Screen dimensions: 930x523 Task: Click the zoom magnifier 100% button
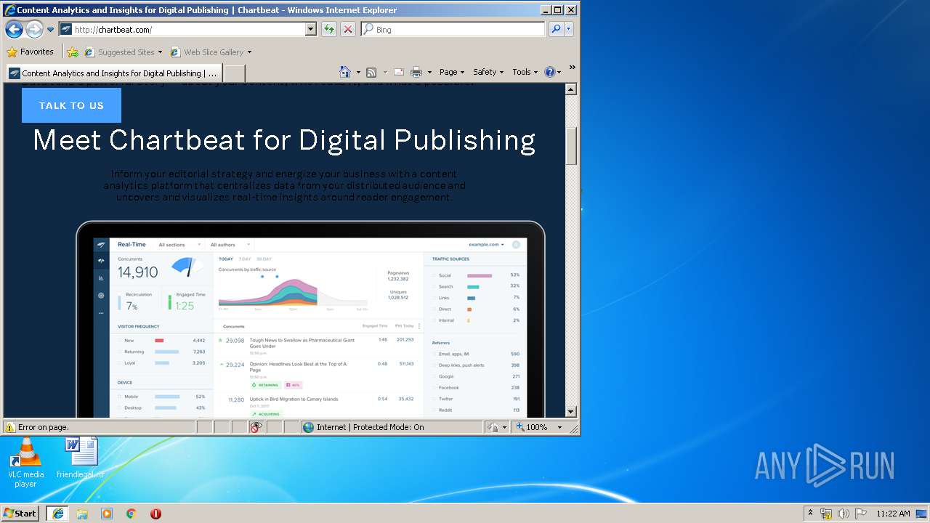(532, 427)
